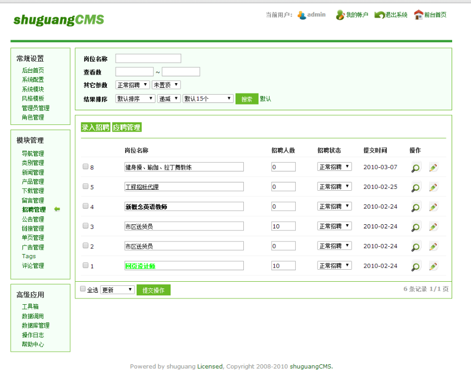Open 数据库管理 under 高级应用
Viewport: 471px width, 380px height.
point(36,325)
